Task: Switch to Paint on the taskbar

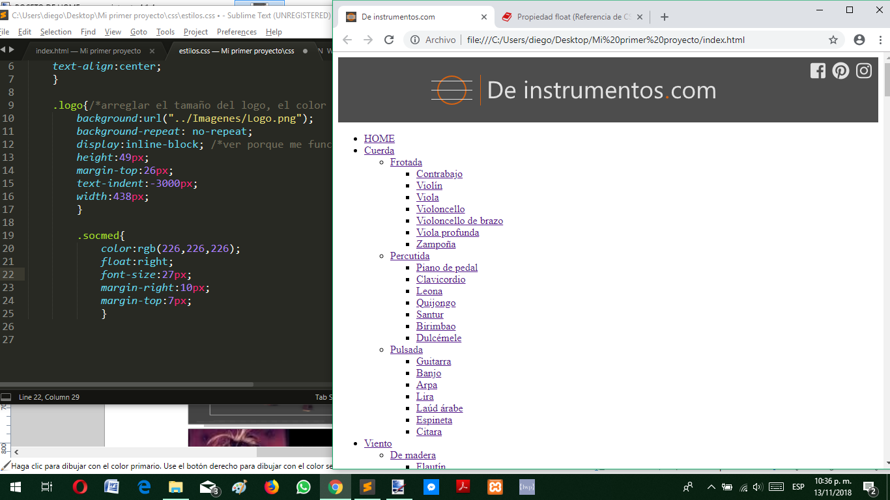Action: [x=240, y=487]
